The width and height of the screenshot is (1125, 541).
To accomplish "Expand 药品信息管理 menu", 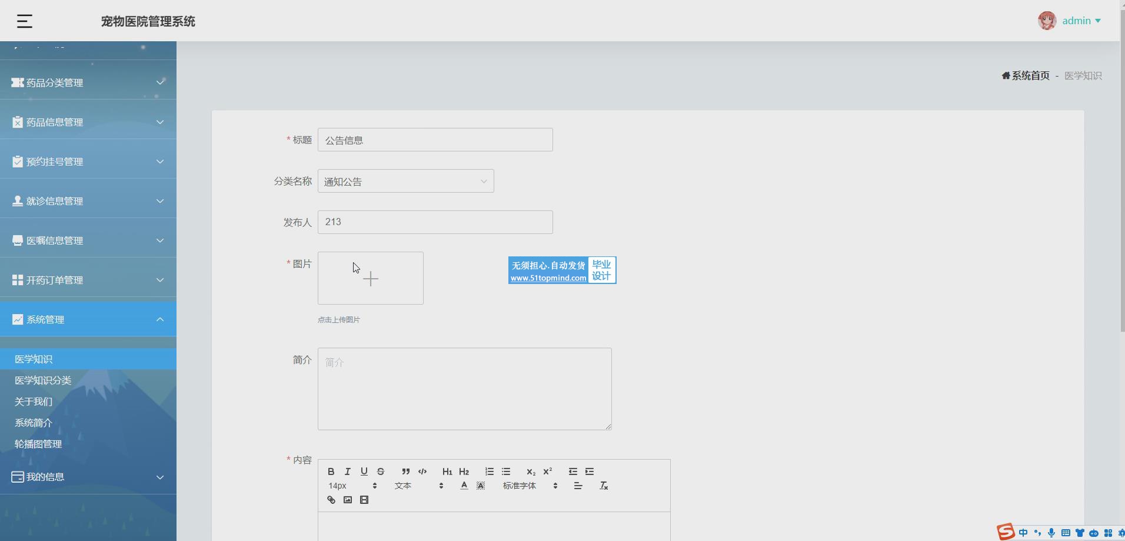I will (x=88, y=122).
